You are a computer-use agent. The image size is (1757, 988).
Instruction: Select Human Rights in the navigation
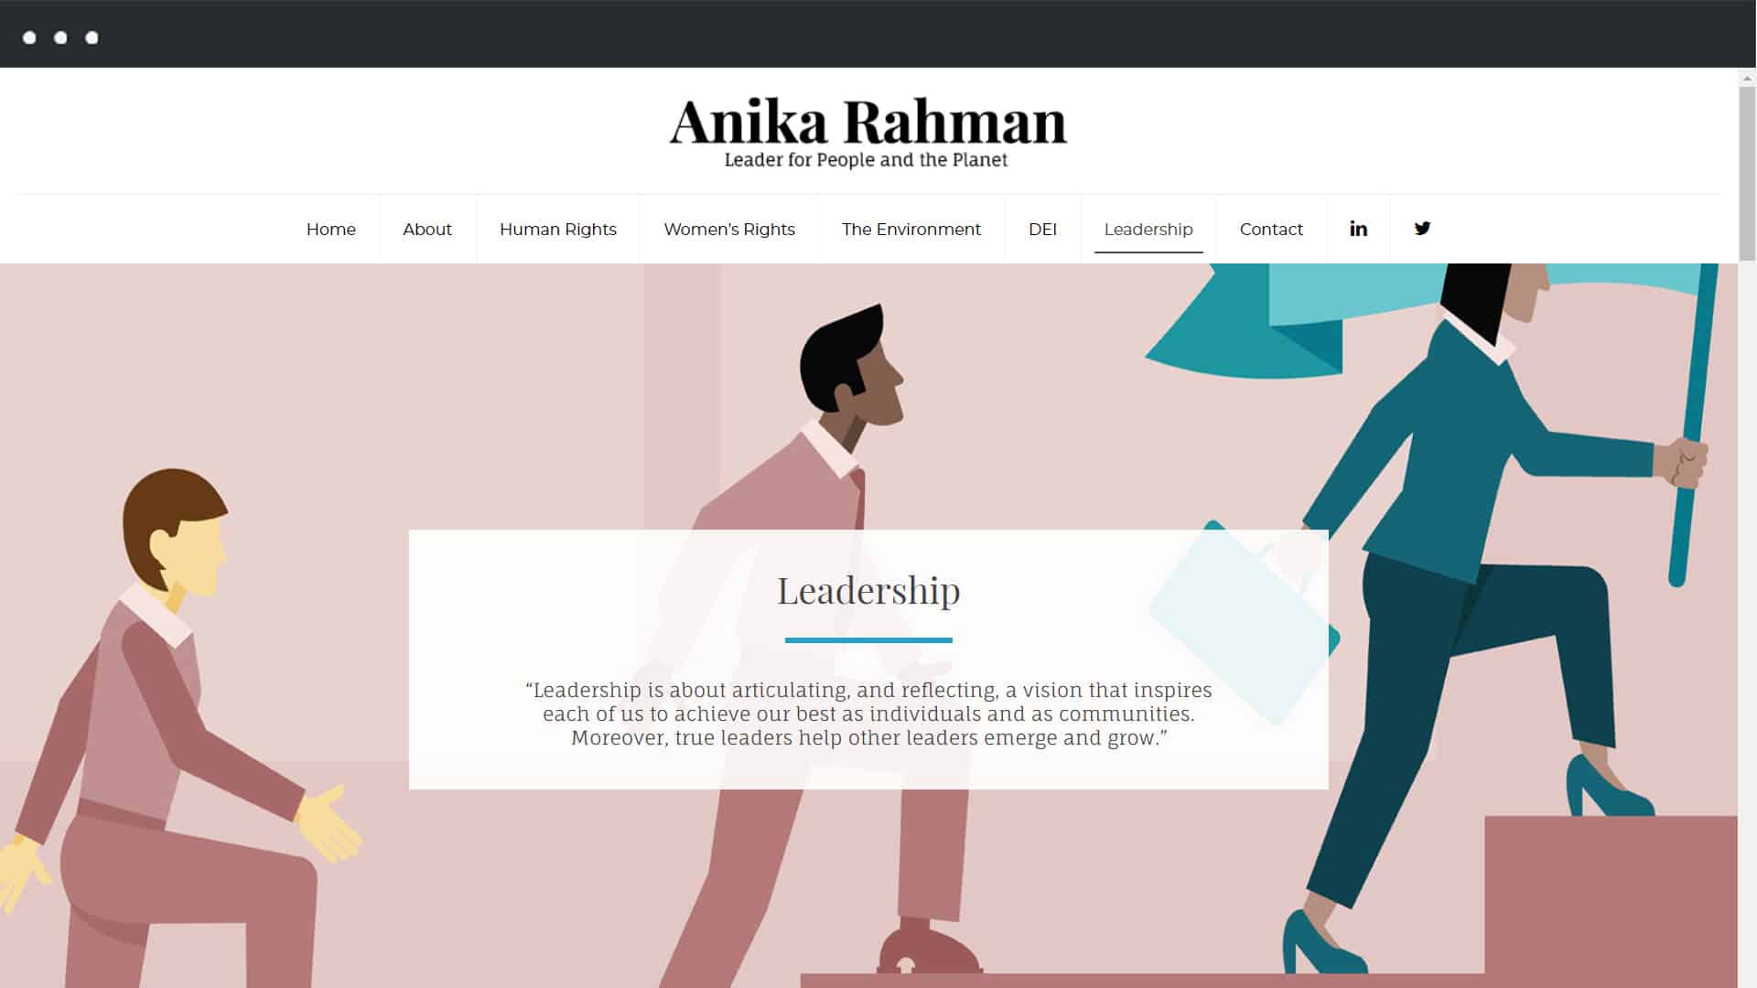(558, 230)
